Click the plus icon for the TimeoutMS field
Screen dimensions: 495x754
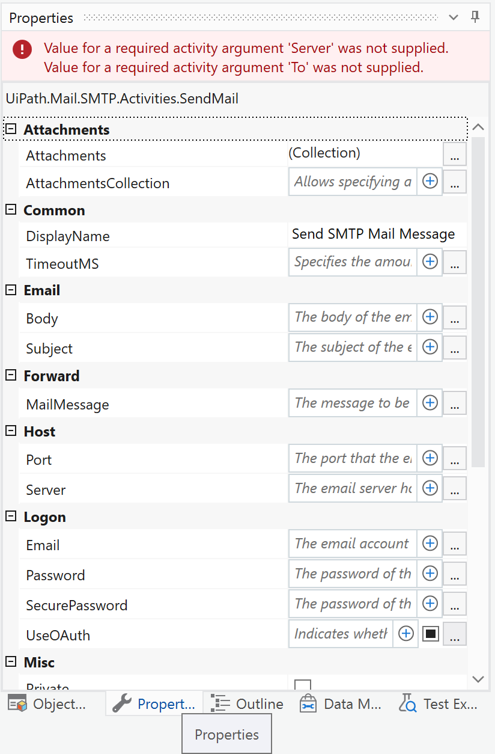click(430, 262)
